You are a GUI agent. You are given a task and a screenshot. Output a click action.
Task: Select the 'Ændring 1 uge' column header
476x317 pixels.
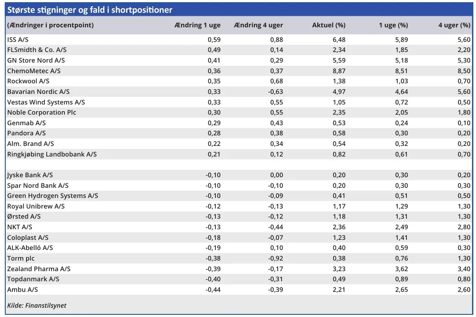pyautogui.click(x=197, y=25)
